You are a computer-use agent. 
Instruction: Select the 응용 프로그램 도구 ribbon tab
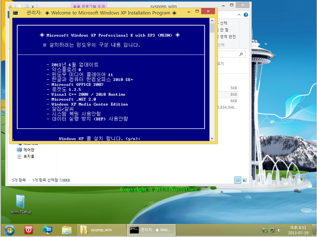89,6
